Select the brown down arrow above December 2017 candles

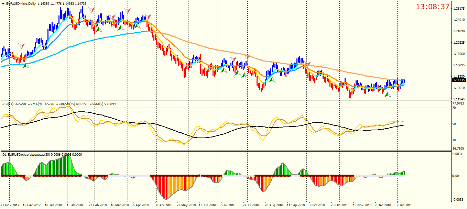click(x=22, y=46)
